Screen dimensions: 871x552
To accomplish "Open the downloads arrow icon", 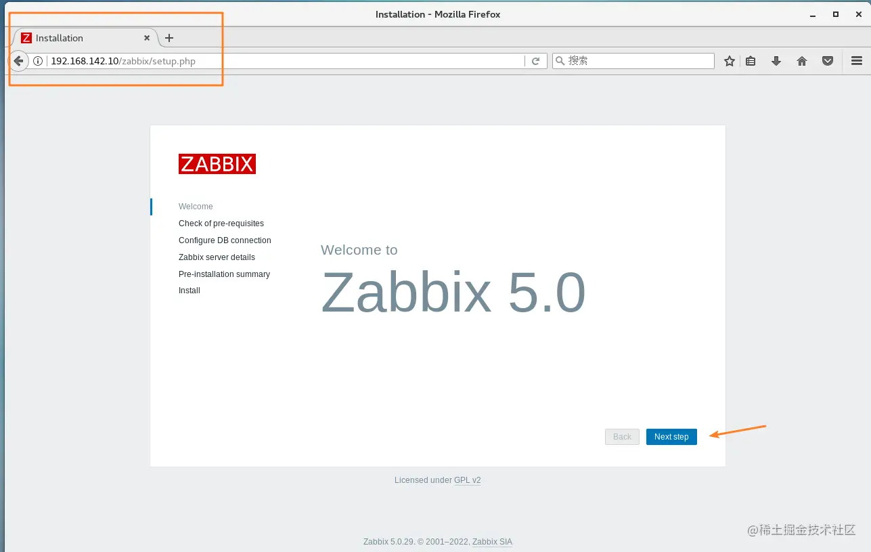I will [x=776, y=61].
